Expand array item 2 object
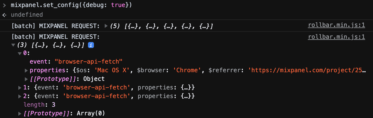 (x=20, y=96)
